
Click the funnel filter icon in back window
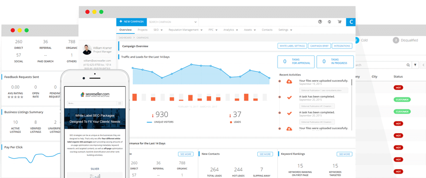coord(415,65)
